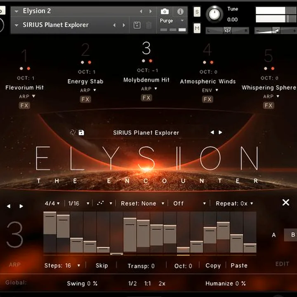Open the Steps: 16 dropdown
297x297 pixels.
(62, 266)
